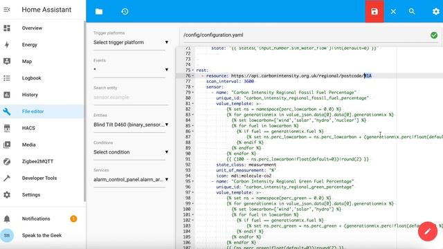Click the Home Assistant title

point(46,10)
